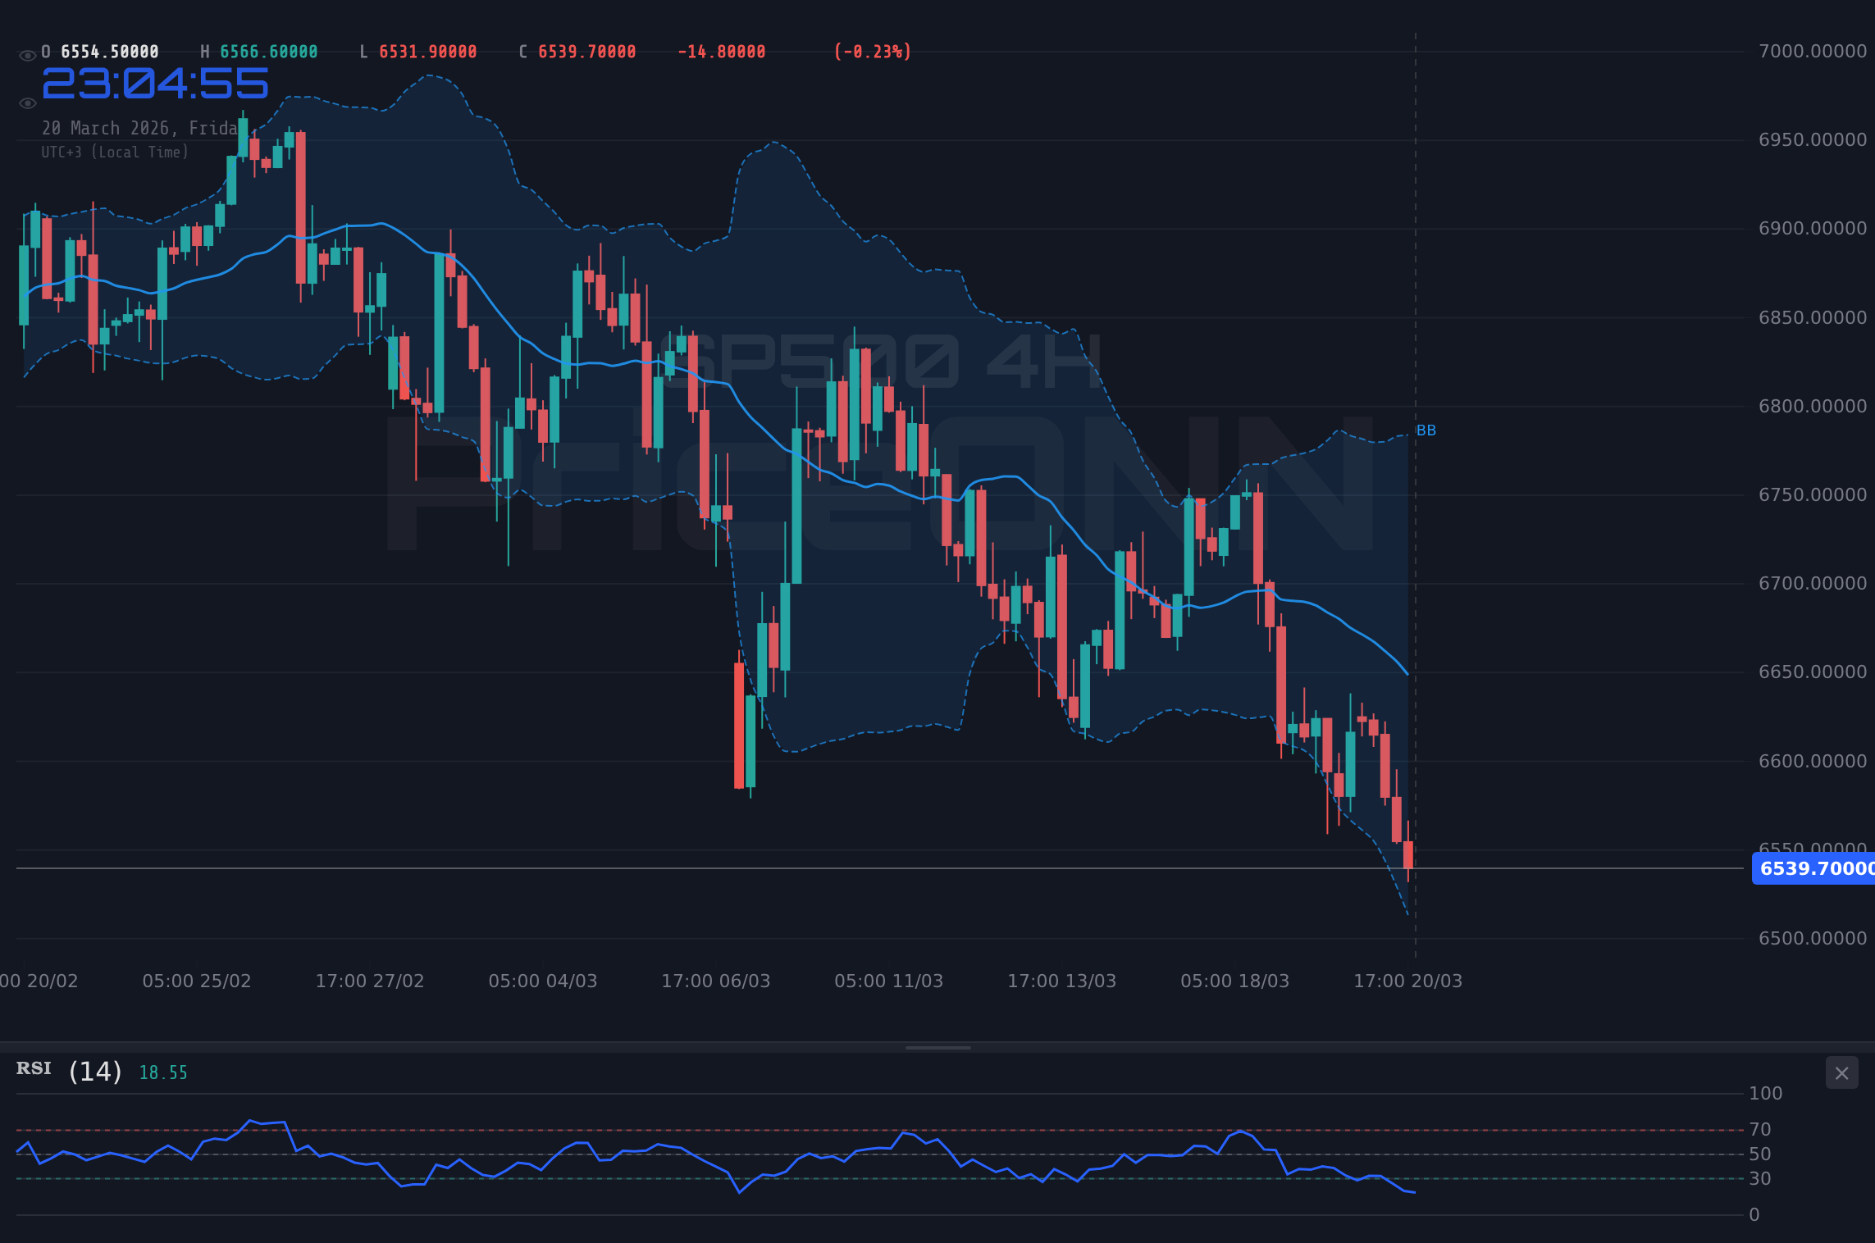This screenshot has width=1875, height=1243.
Task: Click the date label 20 March 2026, Friday
Action: (x=141, y=128)
